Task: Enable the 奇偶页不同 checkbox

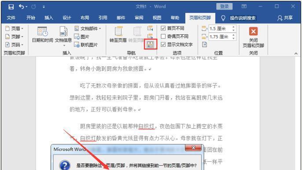Action: pos(163,37)
